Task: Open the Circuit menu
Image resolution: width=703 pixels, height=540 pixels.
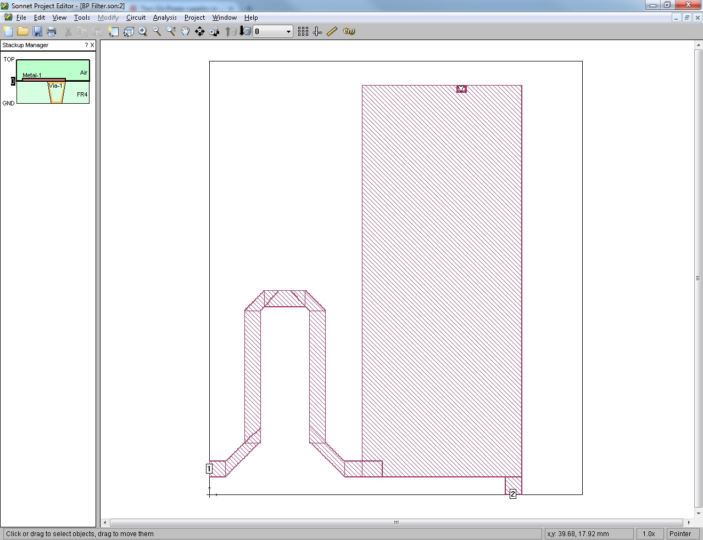Action: click(136, 18)
